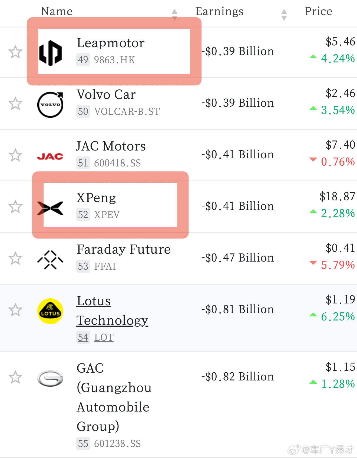357x458 pixels.
Task: Sort by Earnings using the arrows
Action: [284, 15]
